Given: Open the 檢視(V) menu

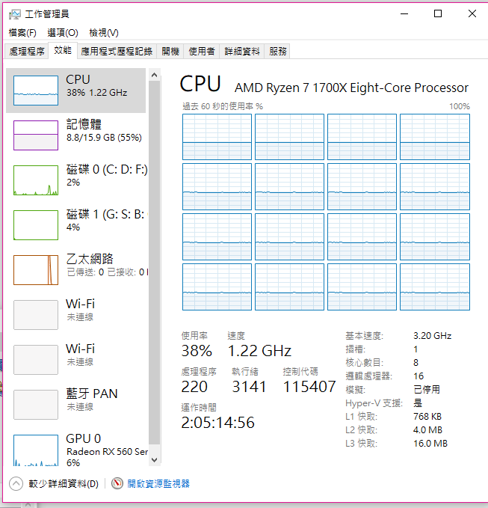Looking at the screenshot, I should tap(104, 33).
